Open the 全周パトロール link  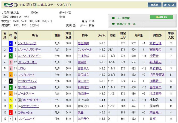point(126,24)
